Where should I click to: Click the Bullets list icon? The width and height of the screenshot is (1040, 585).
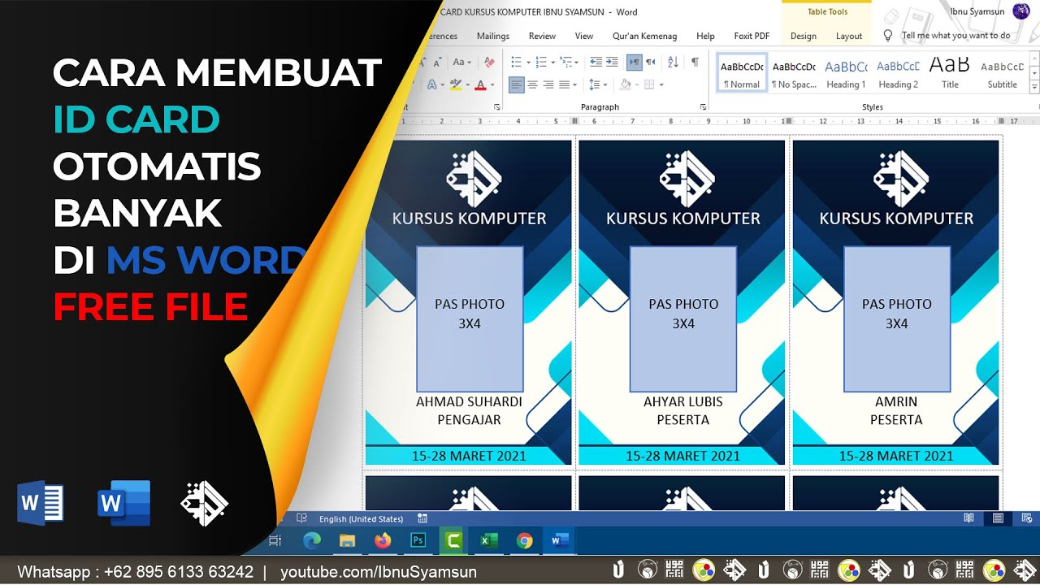(516, 62)
